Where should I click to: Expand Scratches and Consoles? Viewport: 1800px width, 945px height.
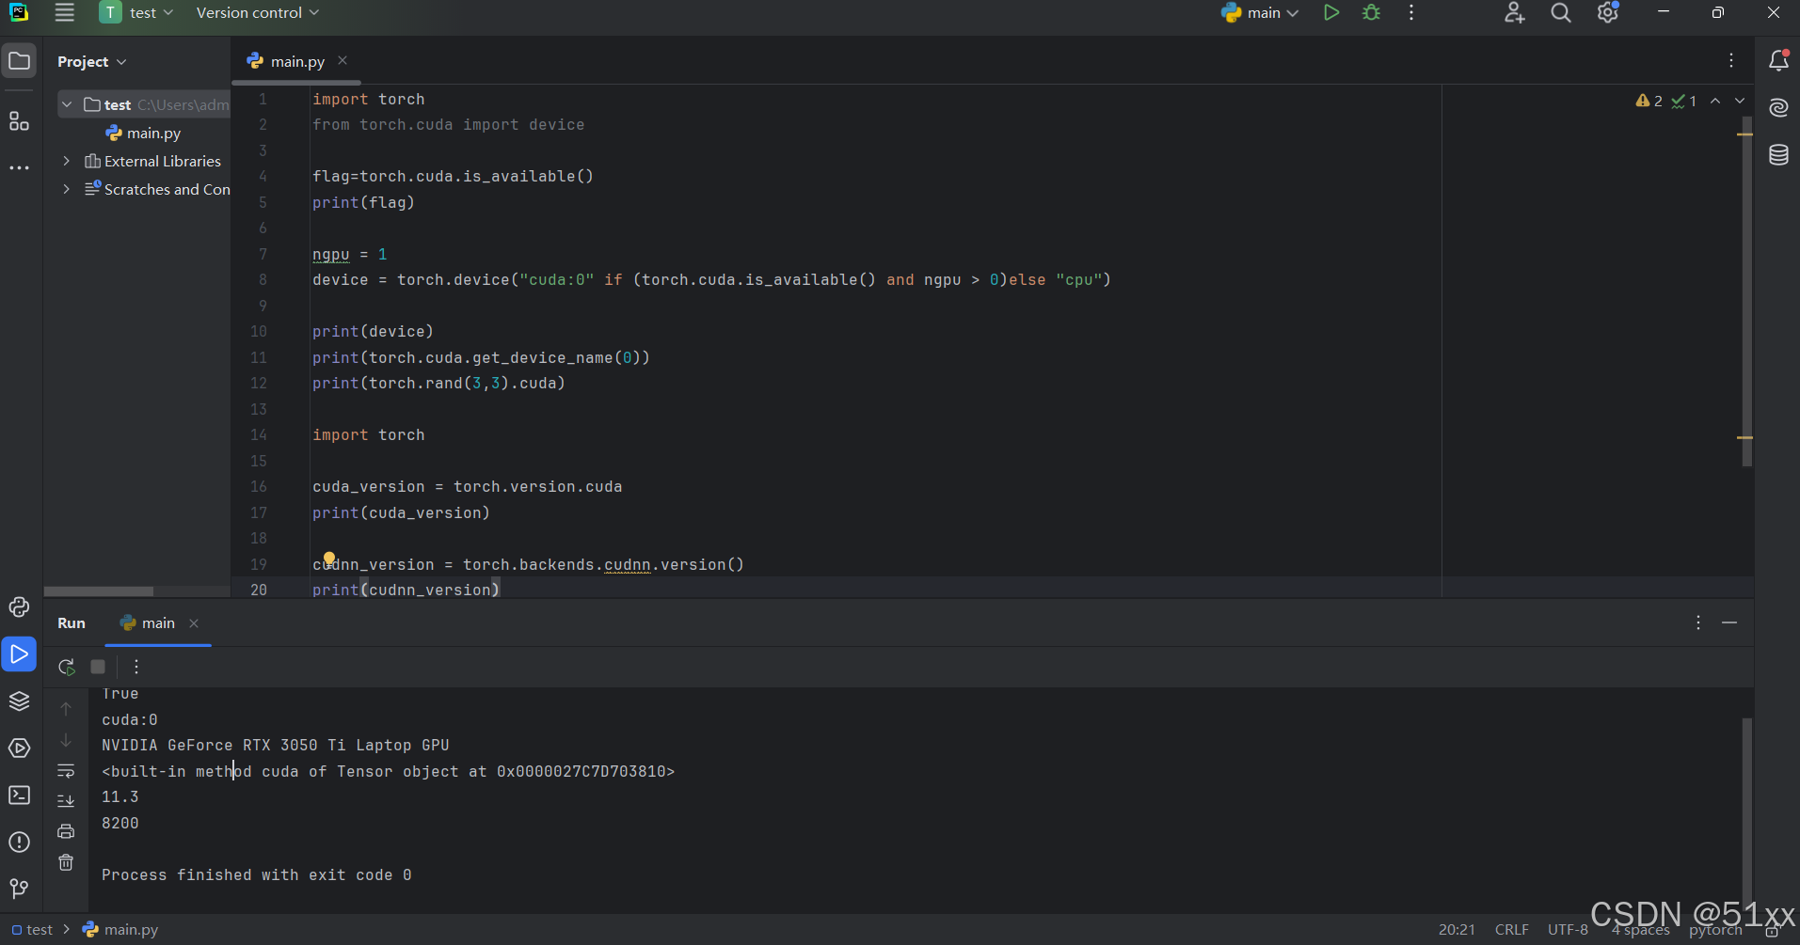tap(66, 189)
